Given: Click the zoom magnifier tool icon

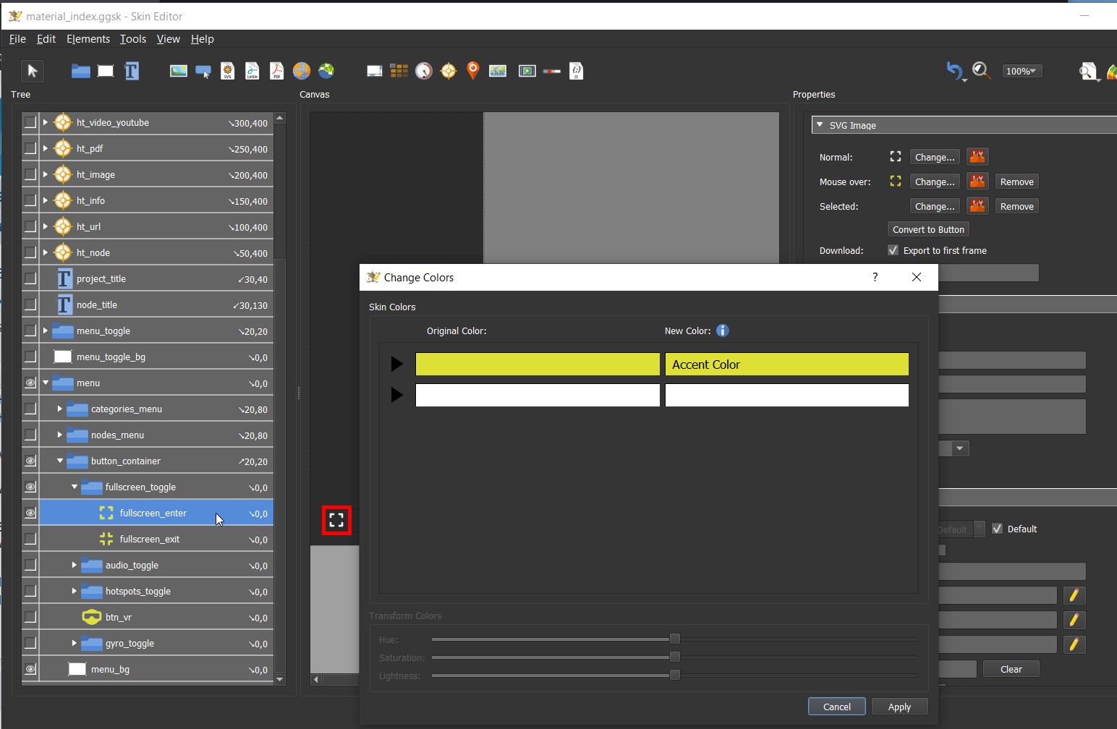Looking at the screenshot, I should tap(981, 71).
